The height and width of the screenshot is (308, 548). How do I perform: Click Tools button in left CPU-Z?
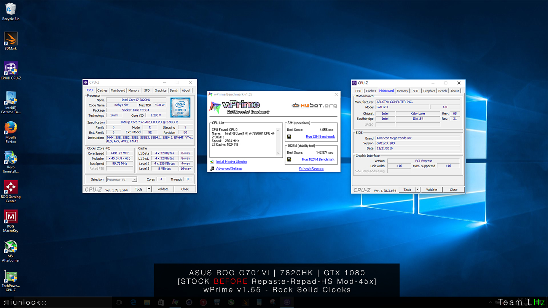pos(139,189)
